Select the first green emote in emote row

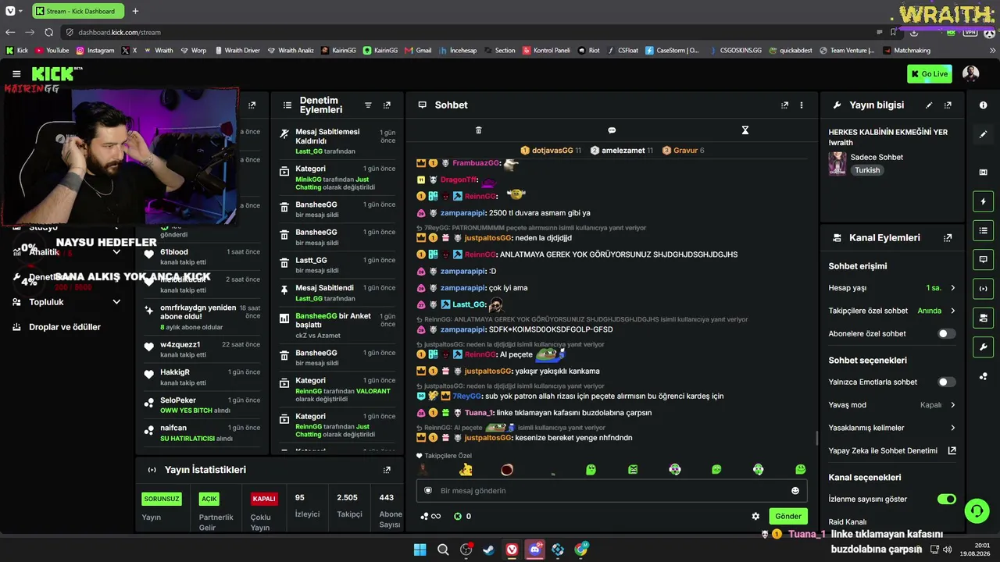pyautogui.click(x=591, y=469)
